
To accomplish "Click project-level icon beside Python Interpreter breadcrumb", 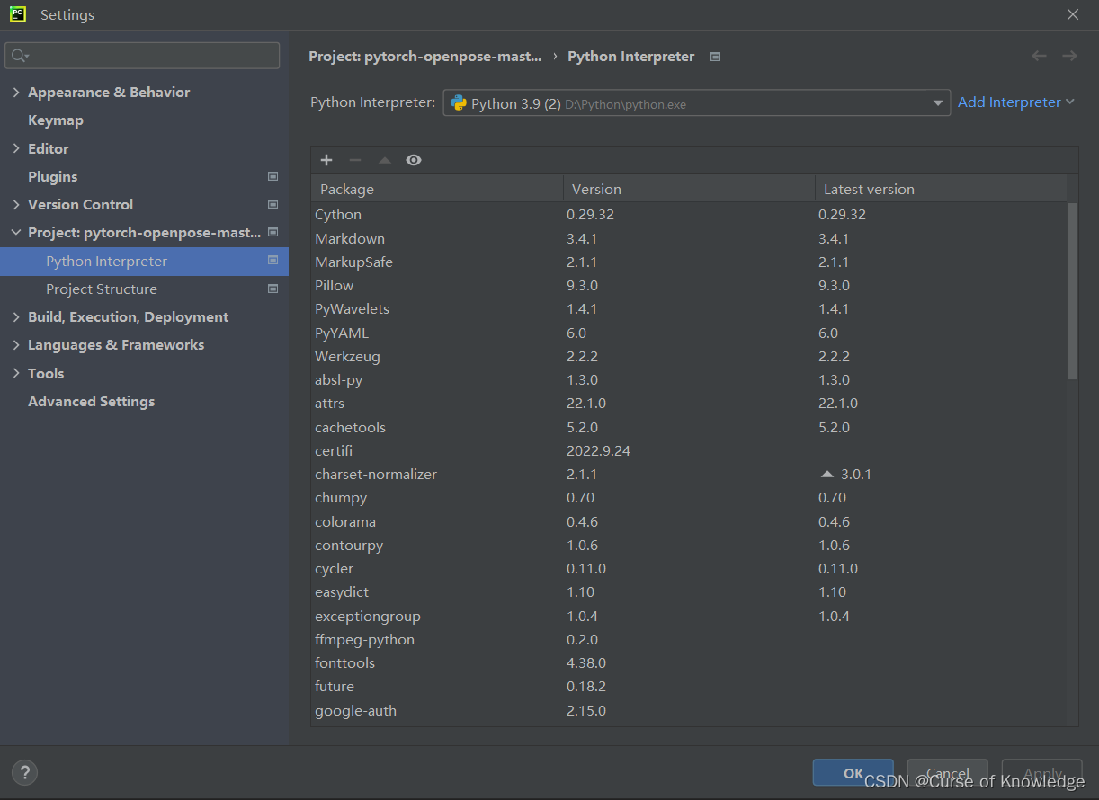I will [715, 57].
